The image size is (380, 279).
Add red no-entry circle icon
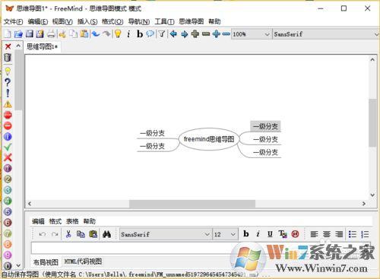(8, 125)
